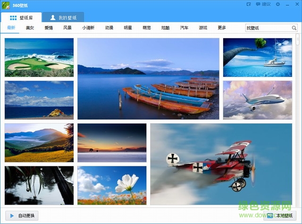Click the share/export icon in title bar
This screenshot has height=224, width=302.
249,4
